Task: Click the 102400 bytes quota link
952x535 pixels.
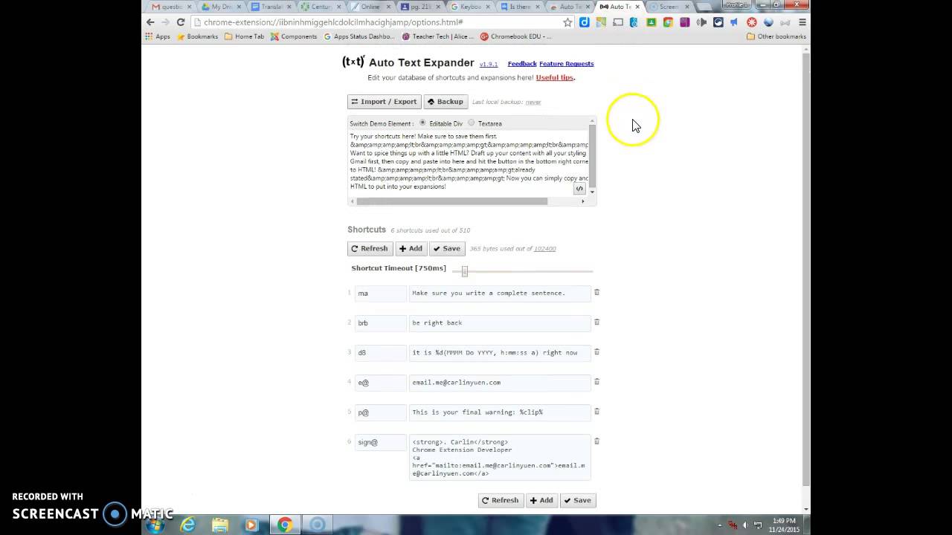Action: point(545,249)
